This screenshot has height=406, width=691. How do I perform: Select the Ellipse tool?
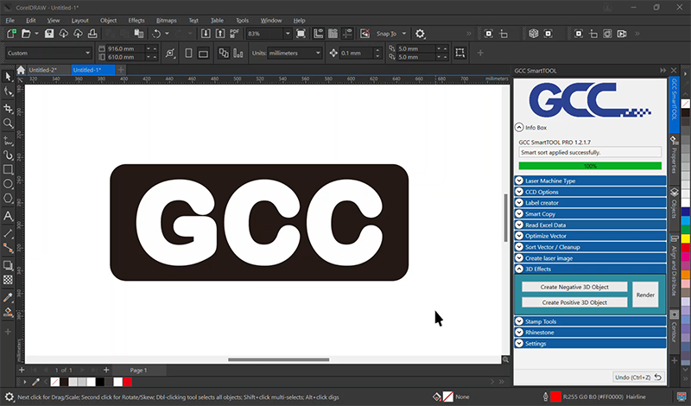8,184
